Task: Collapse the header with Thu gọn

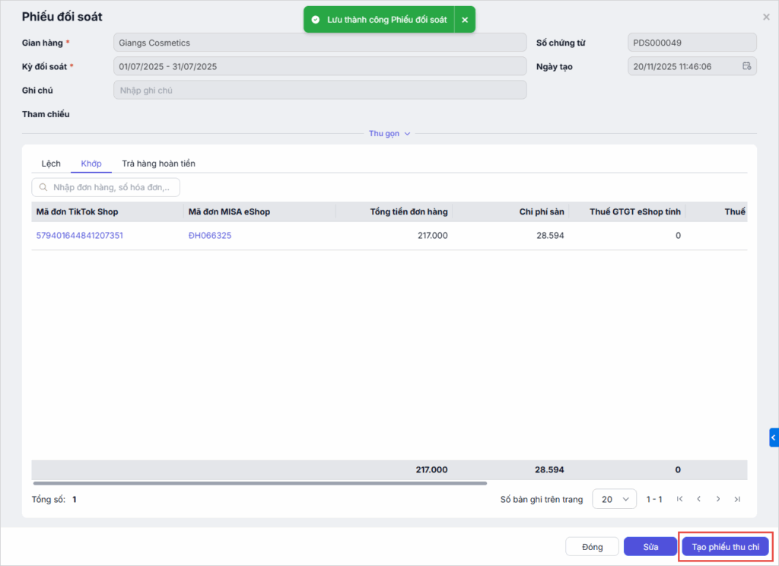Action: (389, 134)
